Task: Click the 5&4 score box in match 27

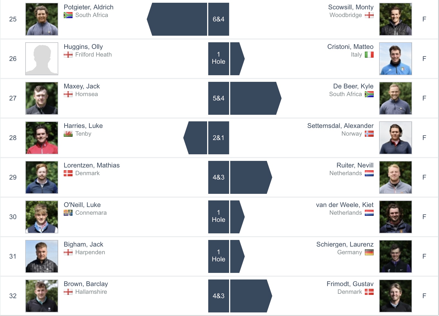Action: coord(218,98)
